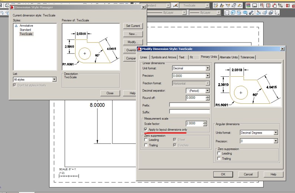This screenshot has height=193, width=295.
Task: Open the TwoScale dimension style toolbar dropdown
Action: click(x=207, y=6)
